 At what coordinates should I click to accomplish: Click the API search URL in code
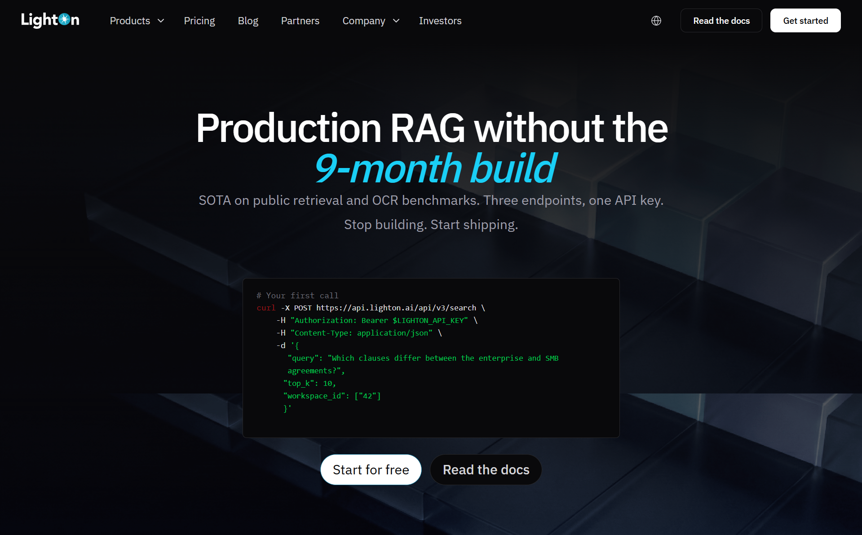[x=396, y=308]
